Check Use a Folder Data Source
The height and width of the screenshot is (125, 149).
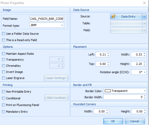coord(3,34)
